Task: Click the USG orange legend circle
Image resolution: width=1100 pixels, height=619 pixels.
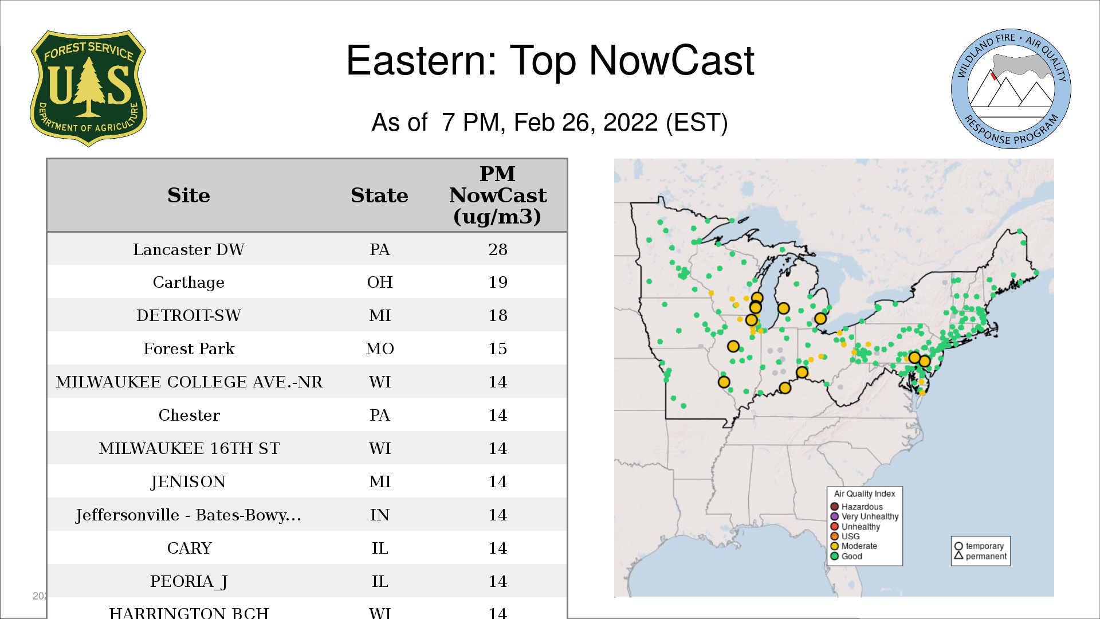Action: tap(835, 536)
